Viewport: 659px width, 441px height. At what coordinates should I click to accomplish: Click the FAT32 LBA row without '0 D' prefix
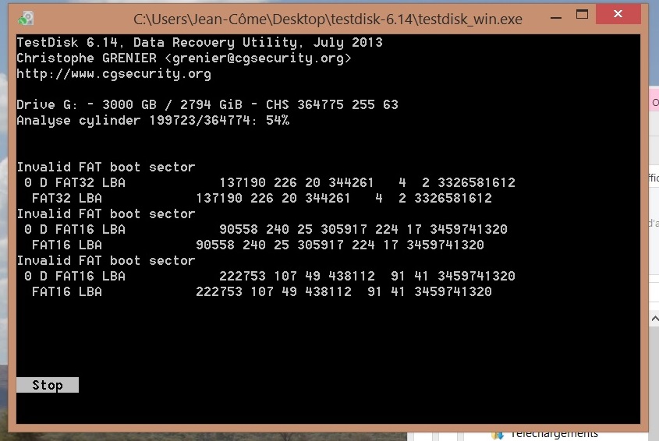pos(261,198)
